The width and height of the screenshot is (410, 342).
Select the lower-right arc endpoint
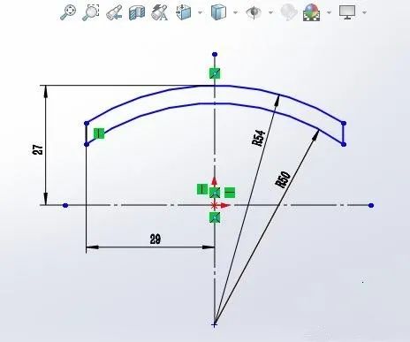click(344, 144)
